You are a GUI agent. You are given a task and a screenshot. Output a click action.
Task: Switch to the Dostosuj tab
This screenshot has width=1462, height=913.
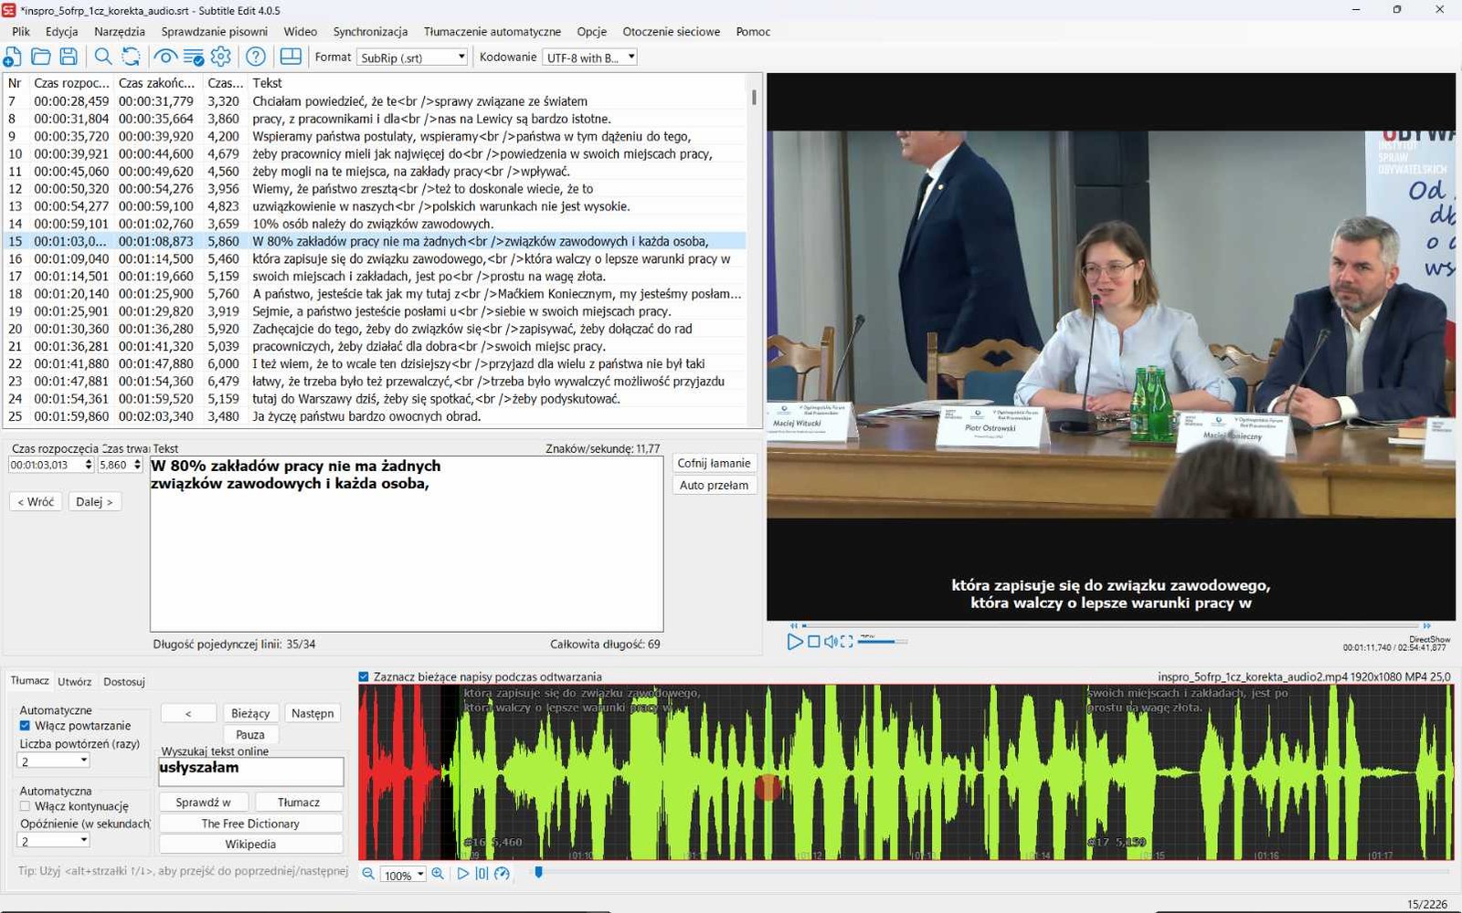124,681
